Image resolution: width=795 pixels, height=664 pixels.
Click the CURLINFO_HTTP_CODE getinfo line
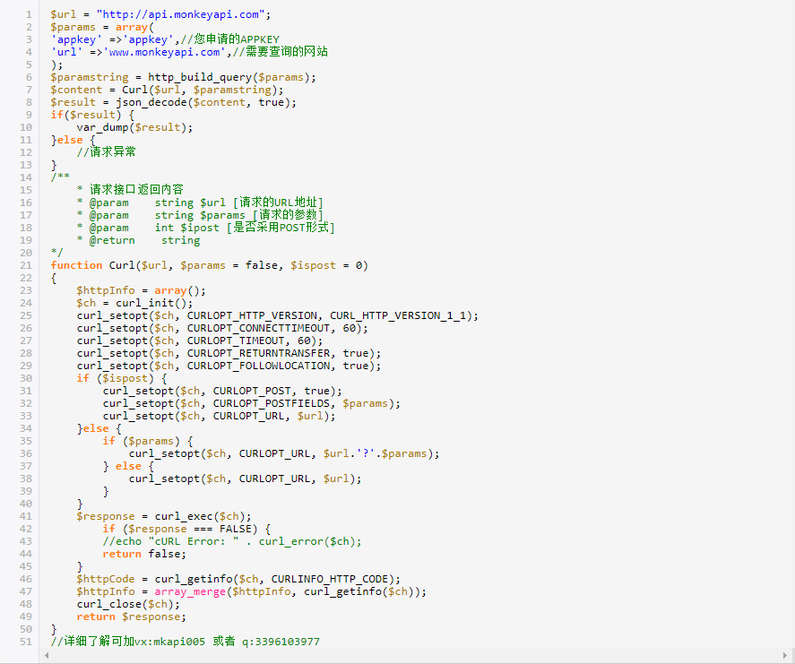238,580
